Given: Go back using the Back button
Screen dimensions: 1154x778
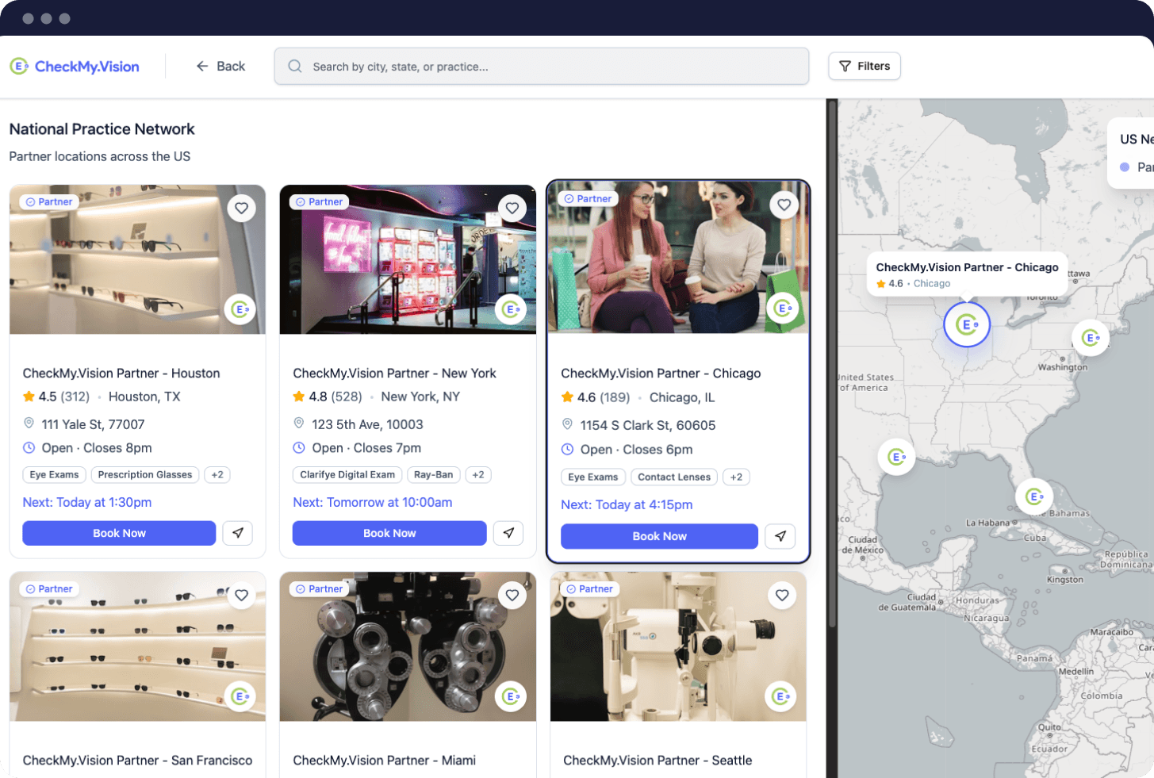Looking at the screenshot, I should click(220, 67).
